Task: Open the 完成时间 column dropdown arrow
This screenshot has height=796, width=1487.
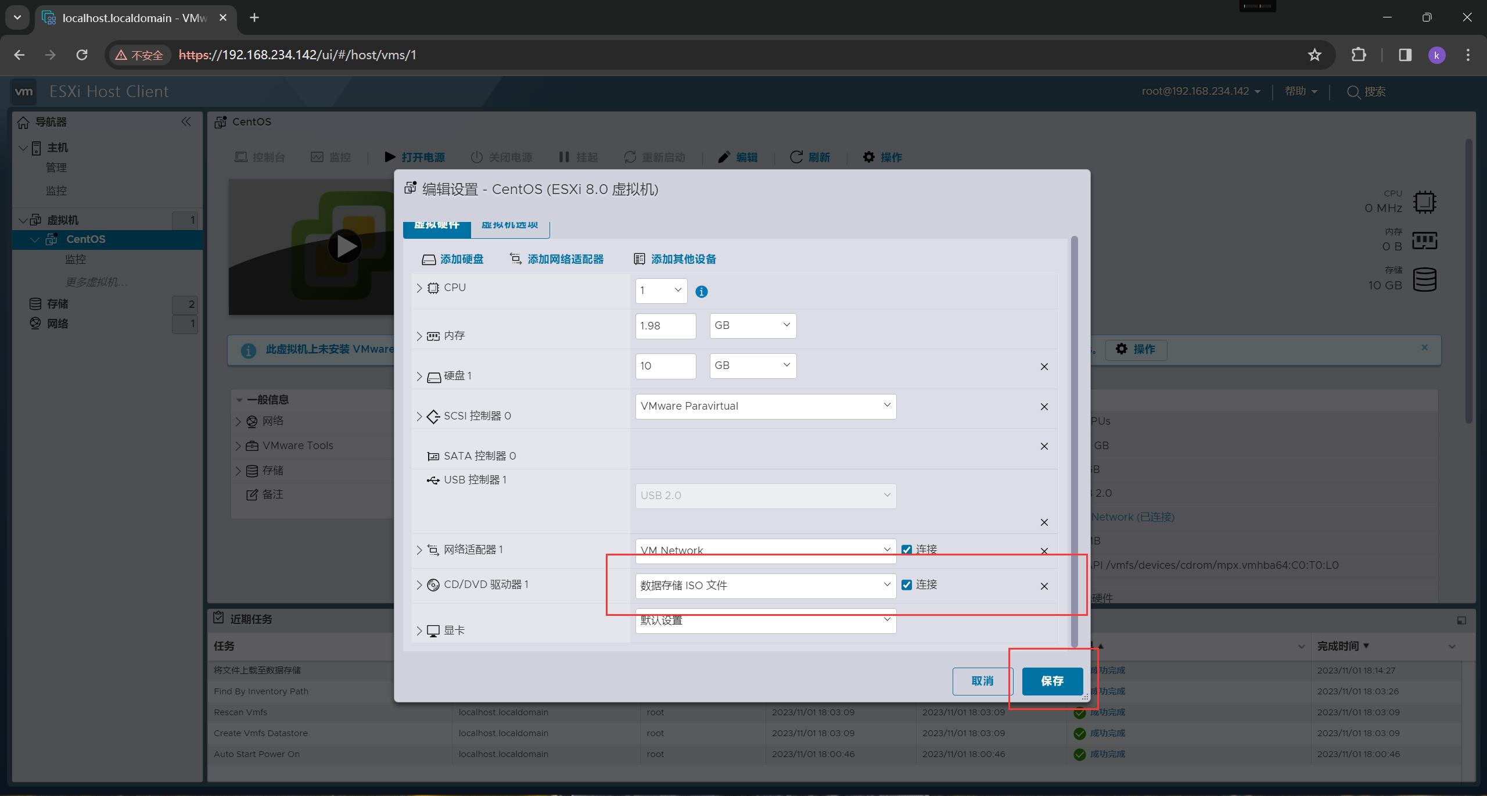Action: click(x=1452, y=647)
